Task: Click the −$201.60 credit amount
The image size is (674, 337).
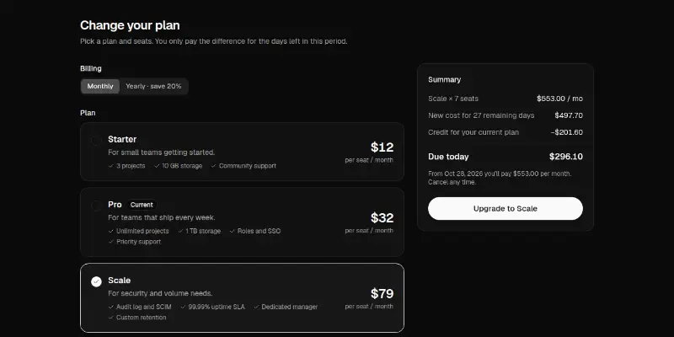Action: [x=566, y=132]
